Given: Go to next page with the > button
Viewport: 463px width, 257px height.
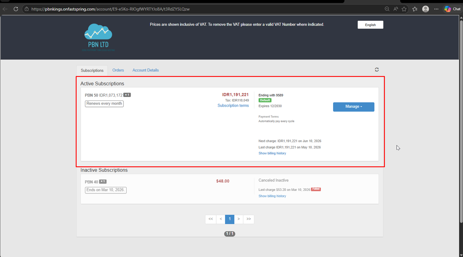Looking at the screenshot, I should (x=238, y=219).
